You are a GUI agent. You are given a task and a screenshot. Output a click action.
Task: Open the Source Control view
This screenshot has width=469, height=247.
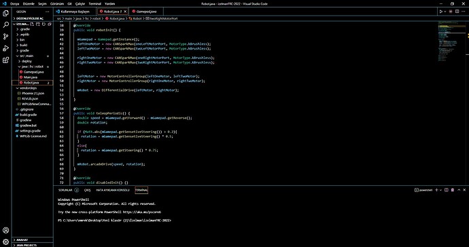[x=5, y=37]
